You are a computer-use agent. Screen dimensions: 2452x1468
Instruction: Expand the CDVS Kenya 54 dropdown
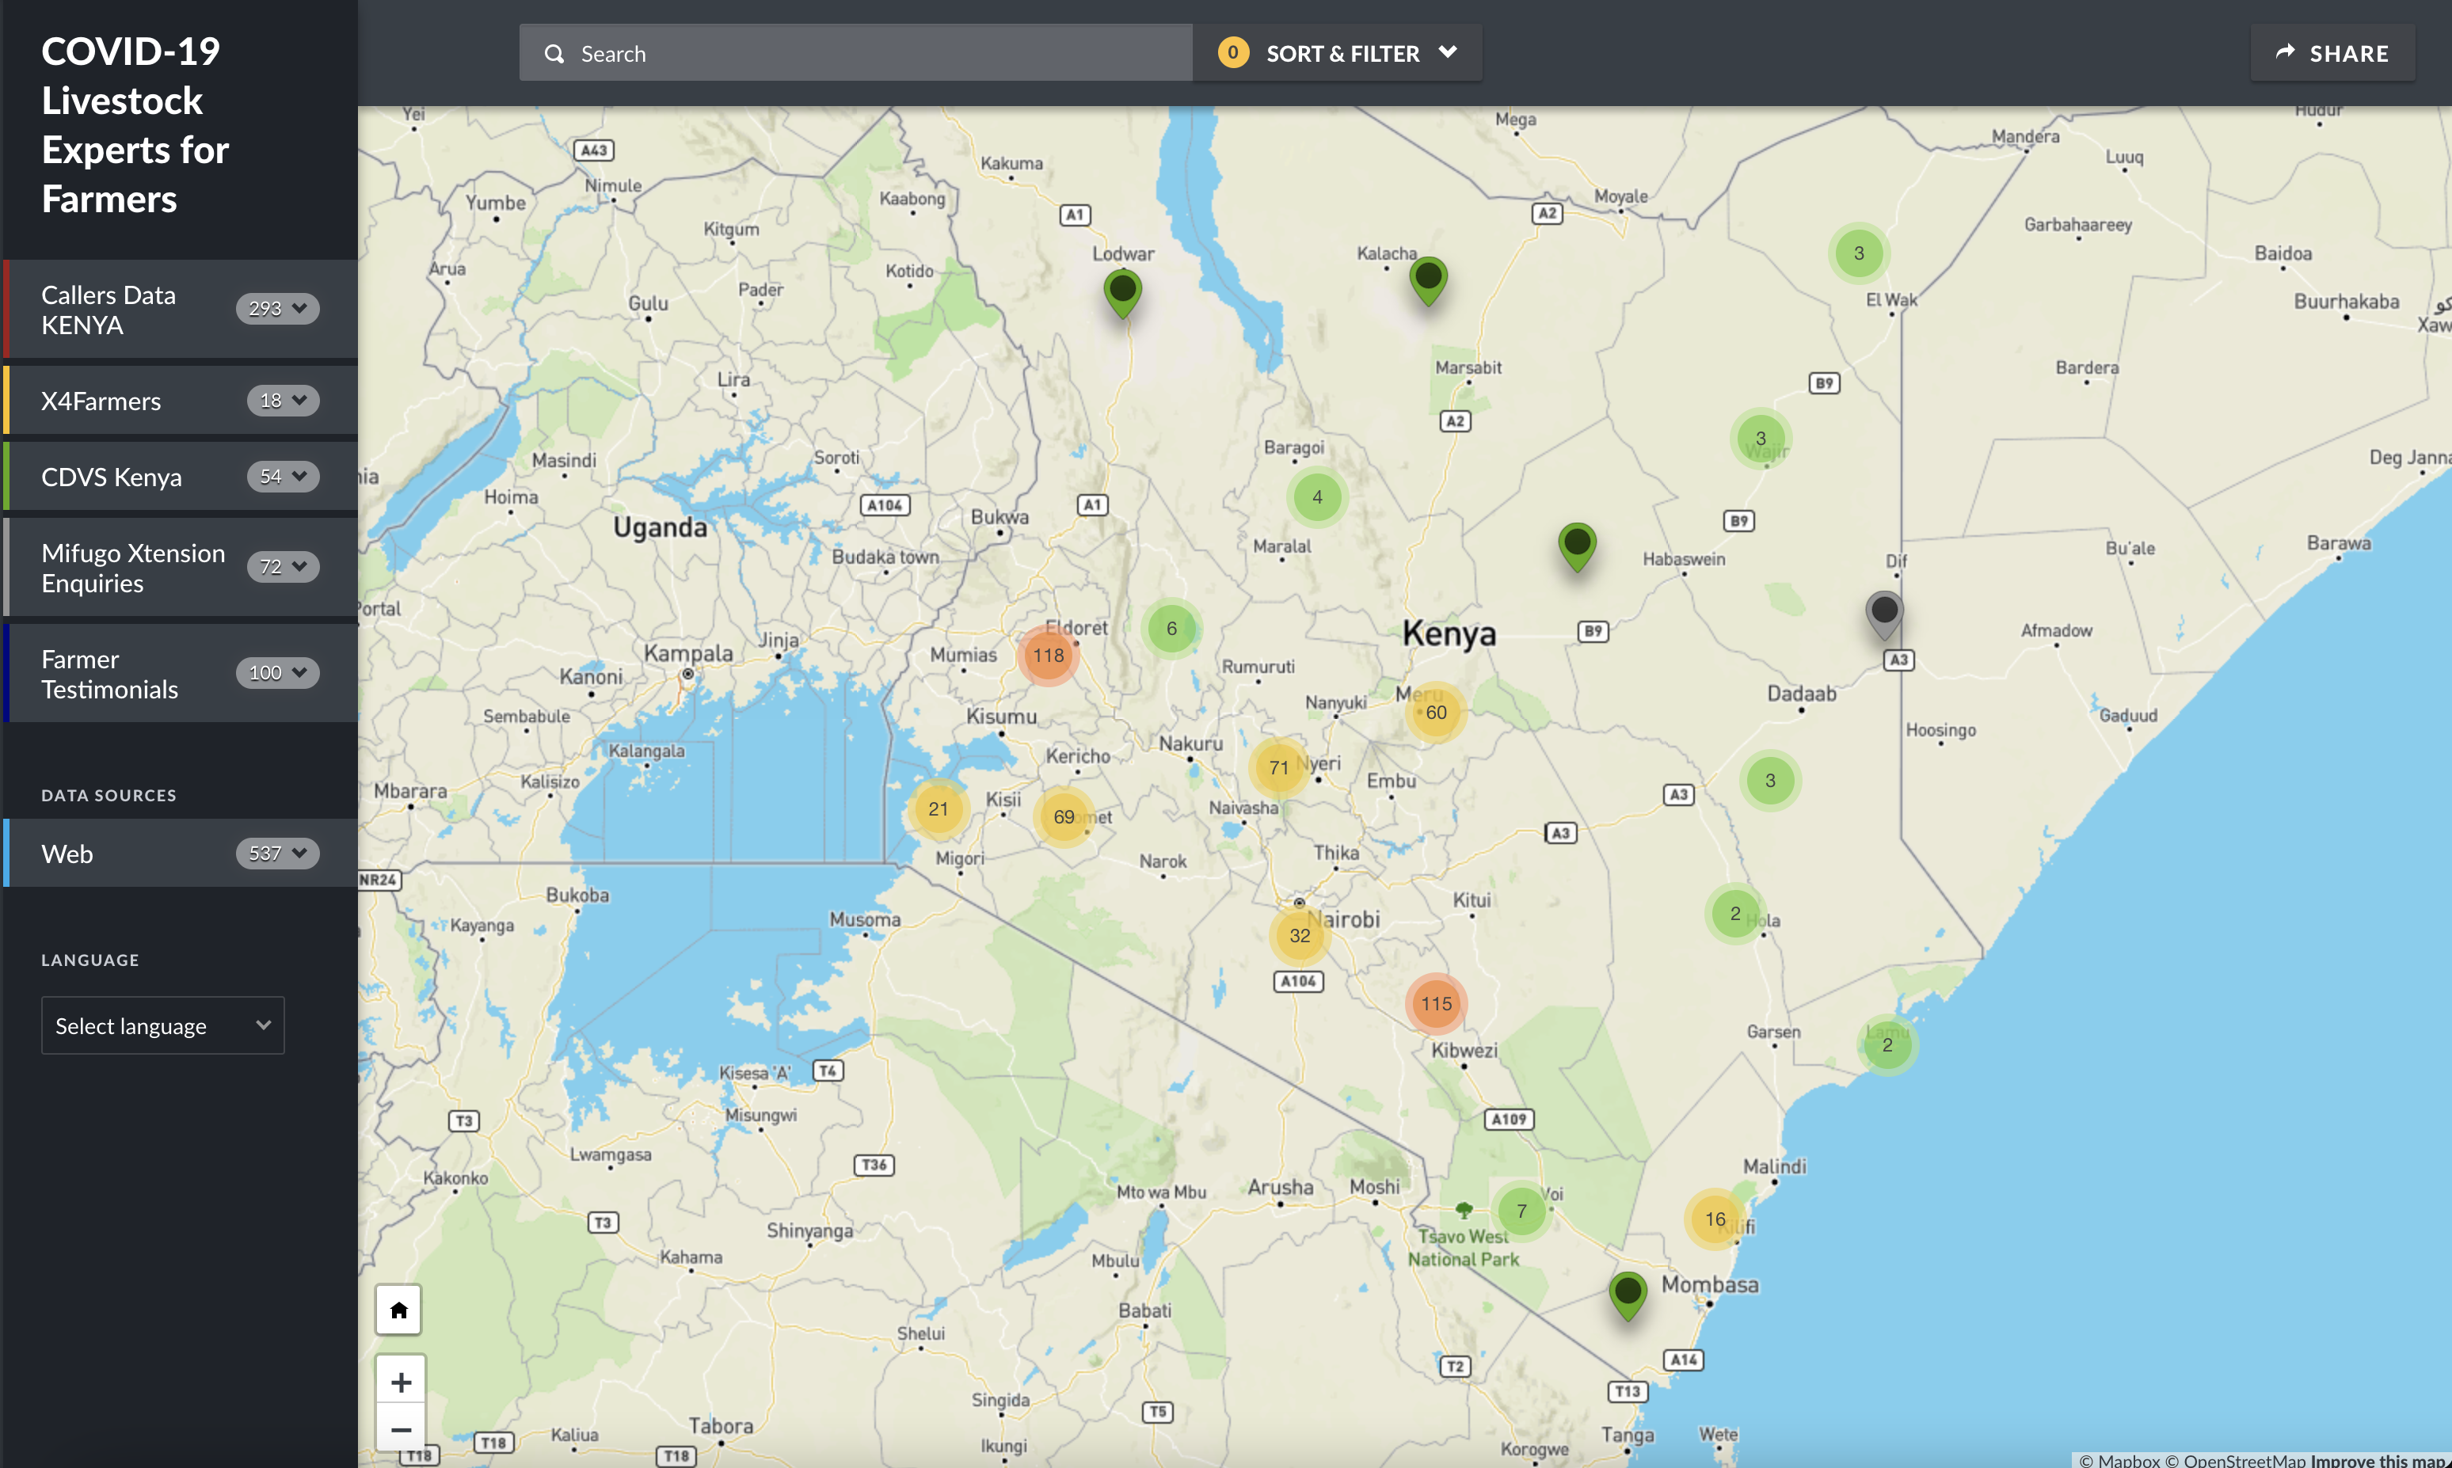click(283, 477)
